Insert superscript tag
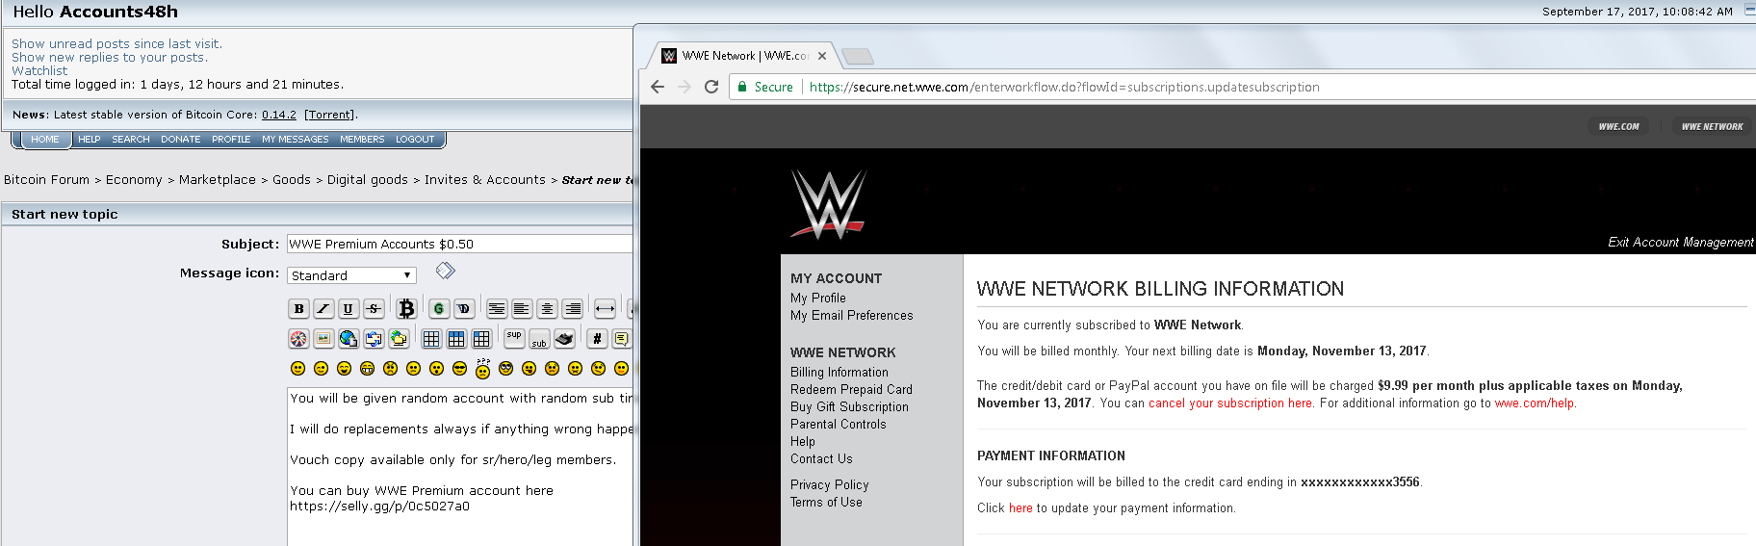Image resolution: width=1756 pixels, height=546 pixels. coord(514,338)
